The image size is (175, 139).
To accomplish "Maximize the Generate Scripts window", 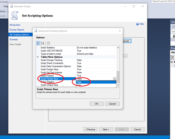I will pos(134,6).
